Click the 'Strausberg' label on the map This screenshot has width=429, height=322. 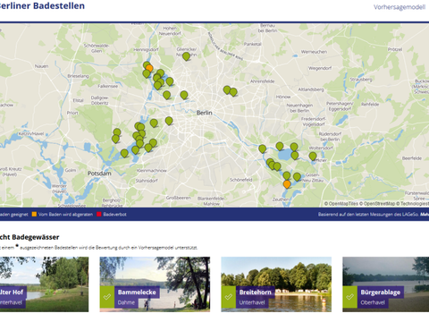pos(361,80)
